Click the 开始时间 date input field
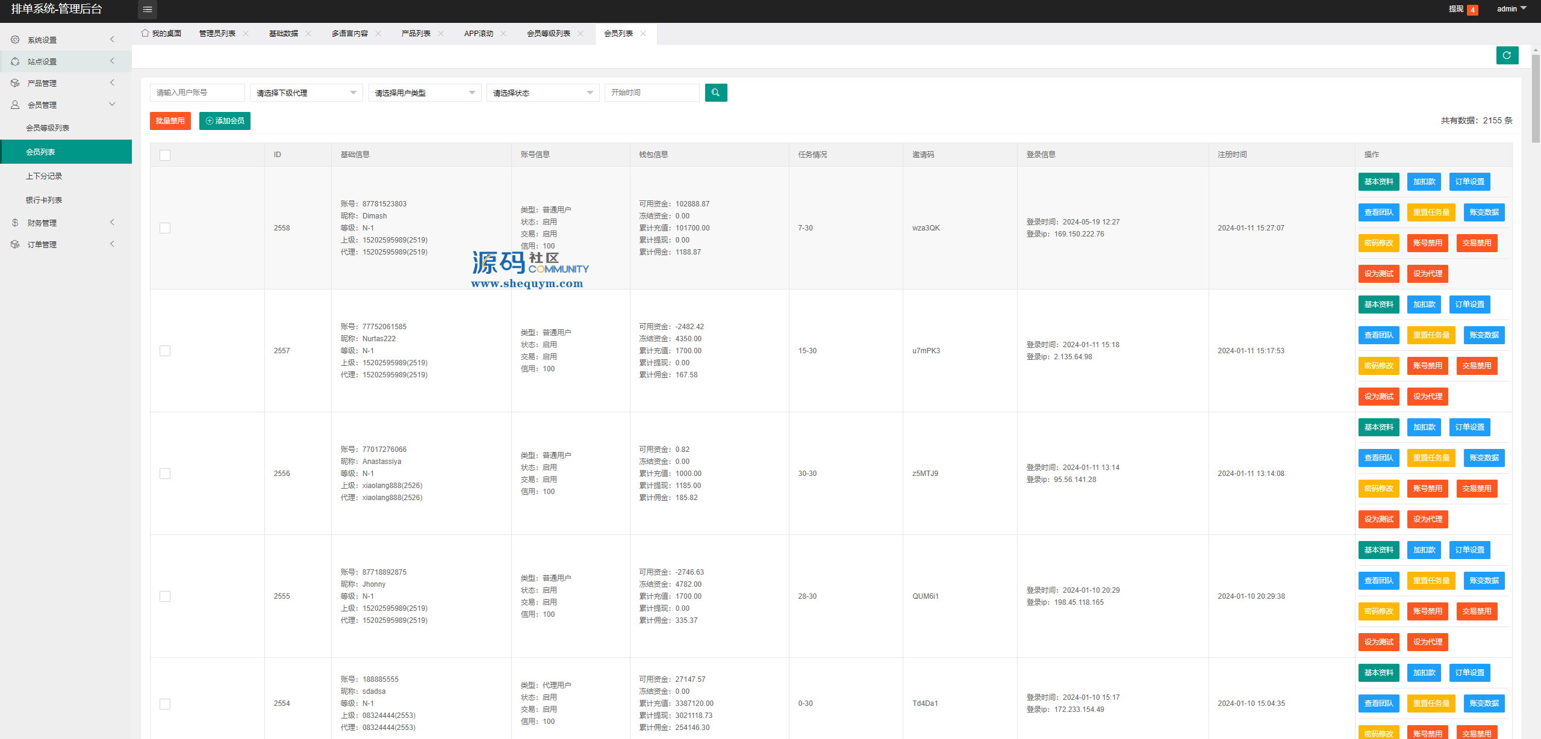This screenshot has width=1541, height=739. [652, 93]
